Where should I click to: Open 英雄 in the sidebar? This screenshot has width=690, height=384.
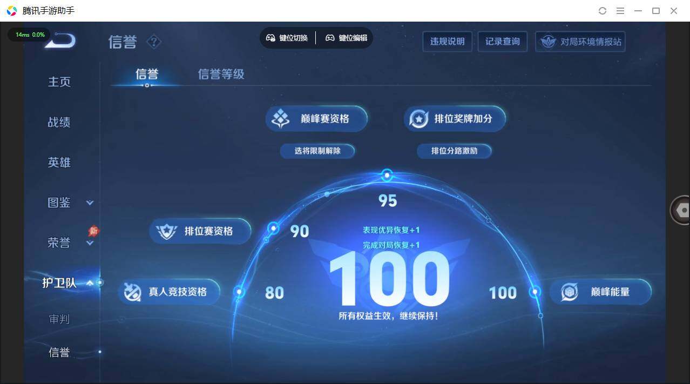point(59,162)
